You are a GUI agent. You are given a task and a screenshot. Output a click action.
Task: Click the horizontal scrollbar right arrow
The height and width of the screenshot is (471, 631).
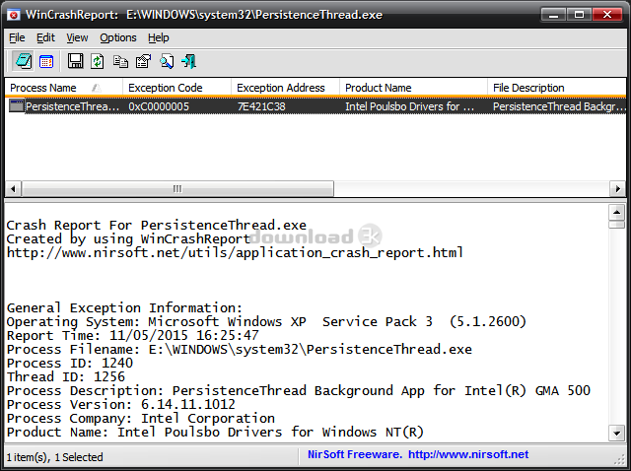pos(618,188)
